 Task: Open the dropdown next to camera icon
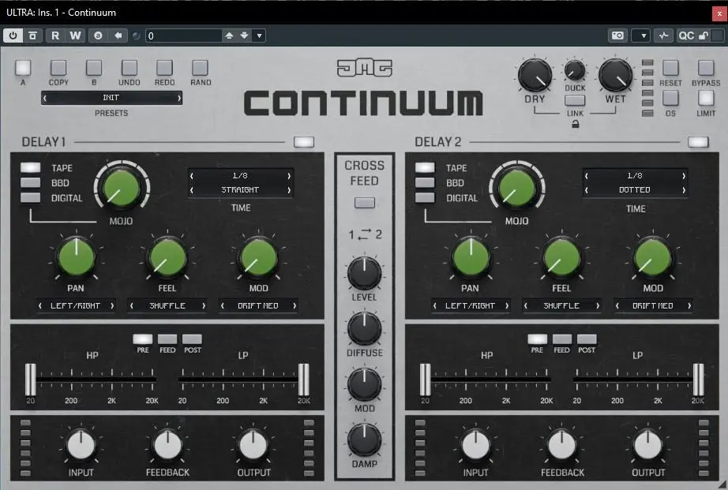pos(643,36)
